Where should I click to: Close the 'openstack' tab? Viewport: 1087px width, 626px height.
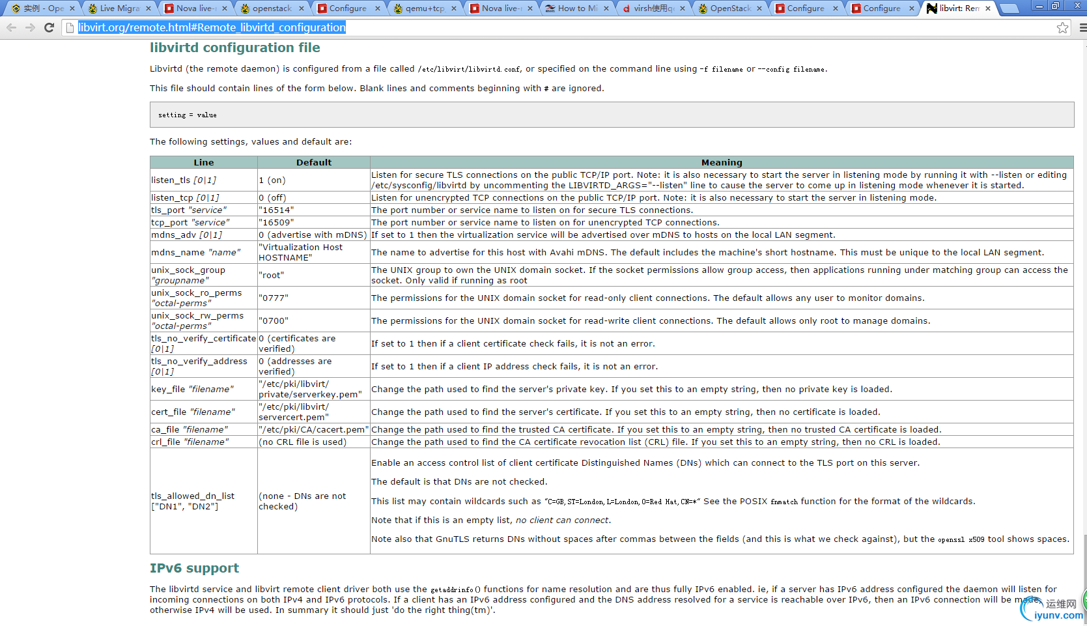tap(302, 8)
